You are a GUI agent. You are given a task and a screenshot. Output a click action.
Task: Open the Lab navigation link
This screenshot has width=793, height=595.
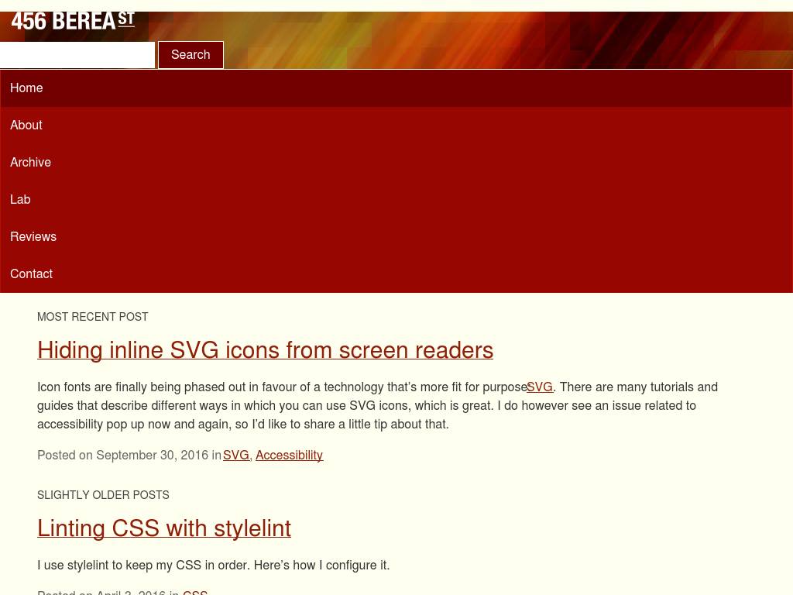pyautogui.click(x=20, y=200)
